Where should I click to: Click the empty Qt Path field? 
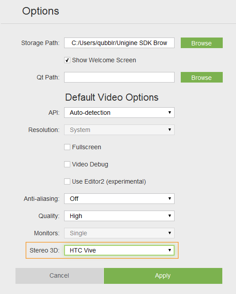point(119,77)
